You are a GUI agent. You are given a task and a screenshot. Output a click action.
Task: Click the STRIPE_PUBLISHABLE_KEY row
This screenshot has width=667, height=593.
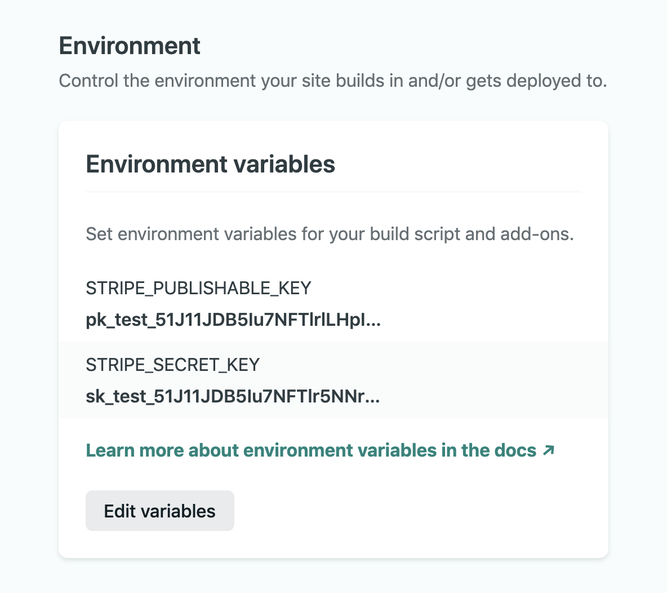[x=333, y=304]
